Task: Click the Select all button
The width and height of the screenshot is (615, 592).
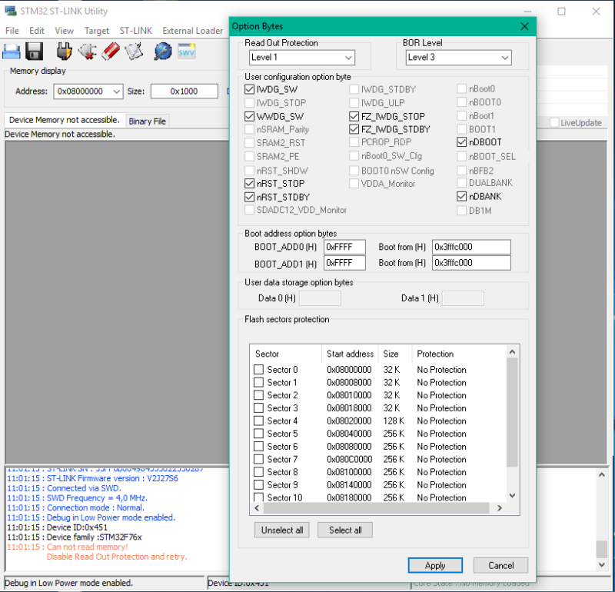Action: point(345,530)
